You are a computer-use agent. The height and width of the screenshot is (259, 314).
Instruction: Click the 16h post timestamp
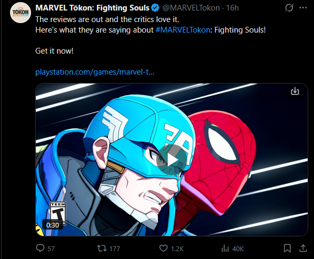(232, 8)
